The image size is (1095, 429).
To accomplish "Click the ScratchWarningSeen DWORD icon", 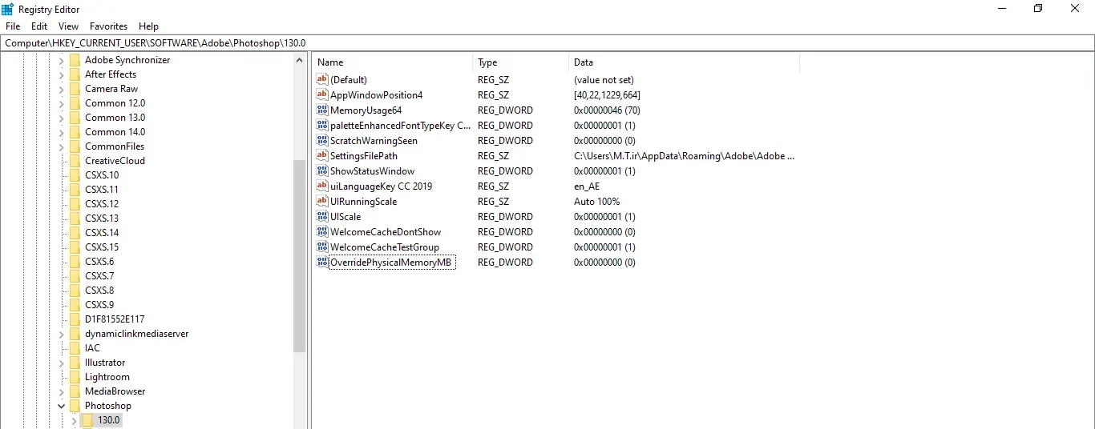I will [x=322, y=141].
